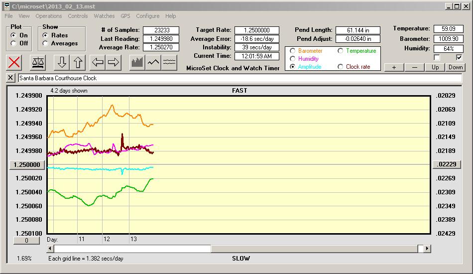Click the scrollbar right arrow

pyautogui.click(x=427, y=249)
